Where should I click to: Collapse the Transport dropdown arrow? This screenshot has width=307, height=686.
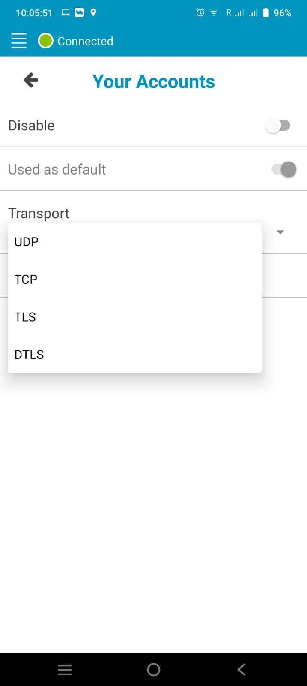280,232
